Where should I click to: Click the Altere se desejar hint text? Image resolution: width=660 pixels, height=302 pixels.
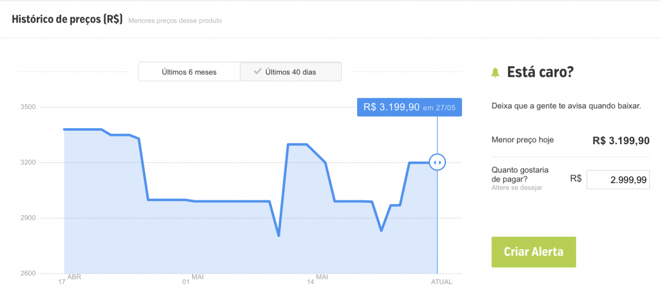pos(517,187)
